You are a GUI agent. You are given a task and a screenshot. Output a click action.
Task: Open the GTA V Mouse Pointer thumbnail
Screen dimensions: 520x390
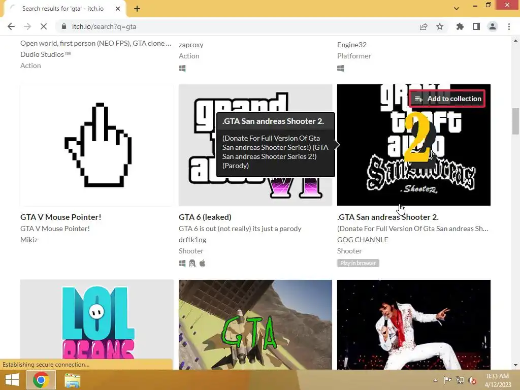(x=97, y=145)
